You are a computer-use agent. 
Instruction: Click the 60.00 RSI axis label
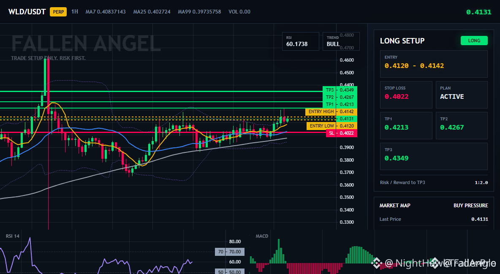[x=235, y=262]
